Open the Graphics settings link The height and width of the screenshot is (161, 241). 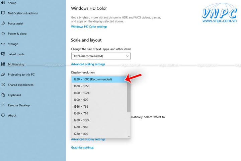82,148
